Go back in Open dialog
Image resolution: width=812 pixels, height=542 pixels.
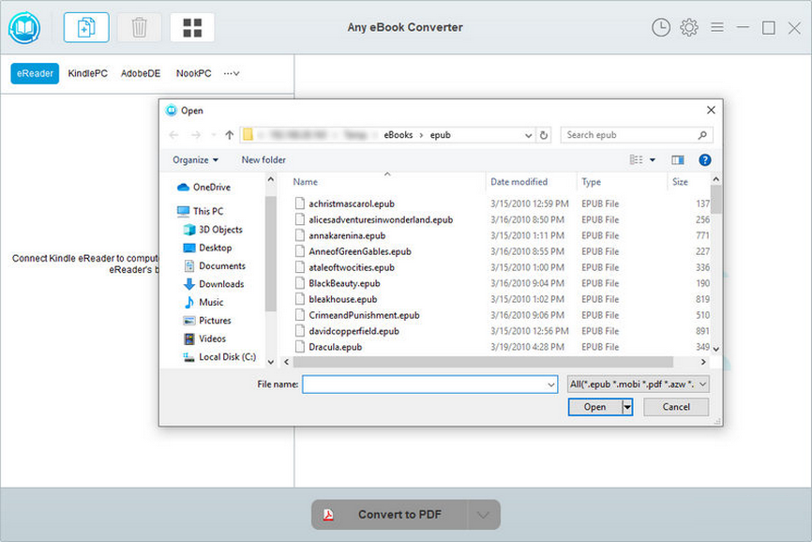(174, 135)
